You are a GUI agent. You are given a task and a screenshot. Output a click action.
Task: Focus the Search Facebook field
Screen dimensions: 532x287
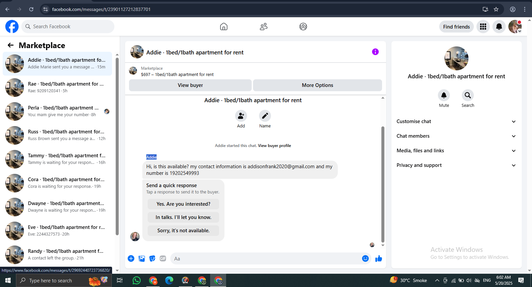[68, 27]
